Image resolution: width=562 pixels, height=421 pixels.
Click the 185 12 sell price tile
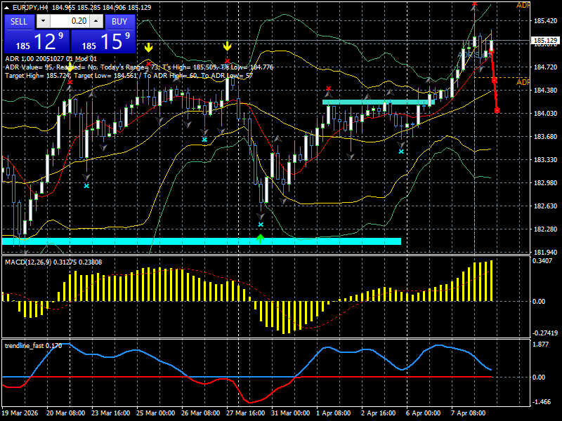pos(37,41)
